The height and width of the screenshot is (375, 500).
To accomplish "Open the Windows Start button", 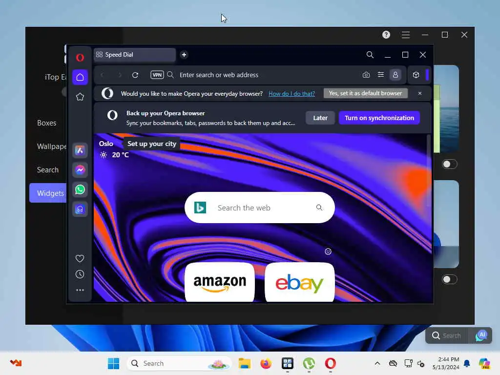I will point(113,363).
